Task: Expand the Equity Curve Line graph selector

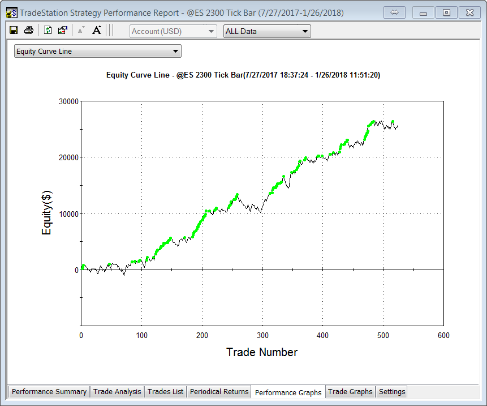Action: pyautogui.click(x=97, y=52)
